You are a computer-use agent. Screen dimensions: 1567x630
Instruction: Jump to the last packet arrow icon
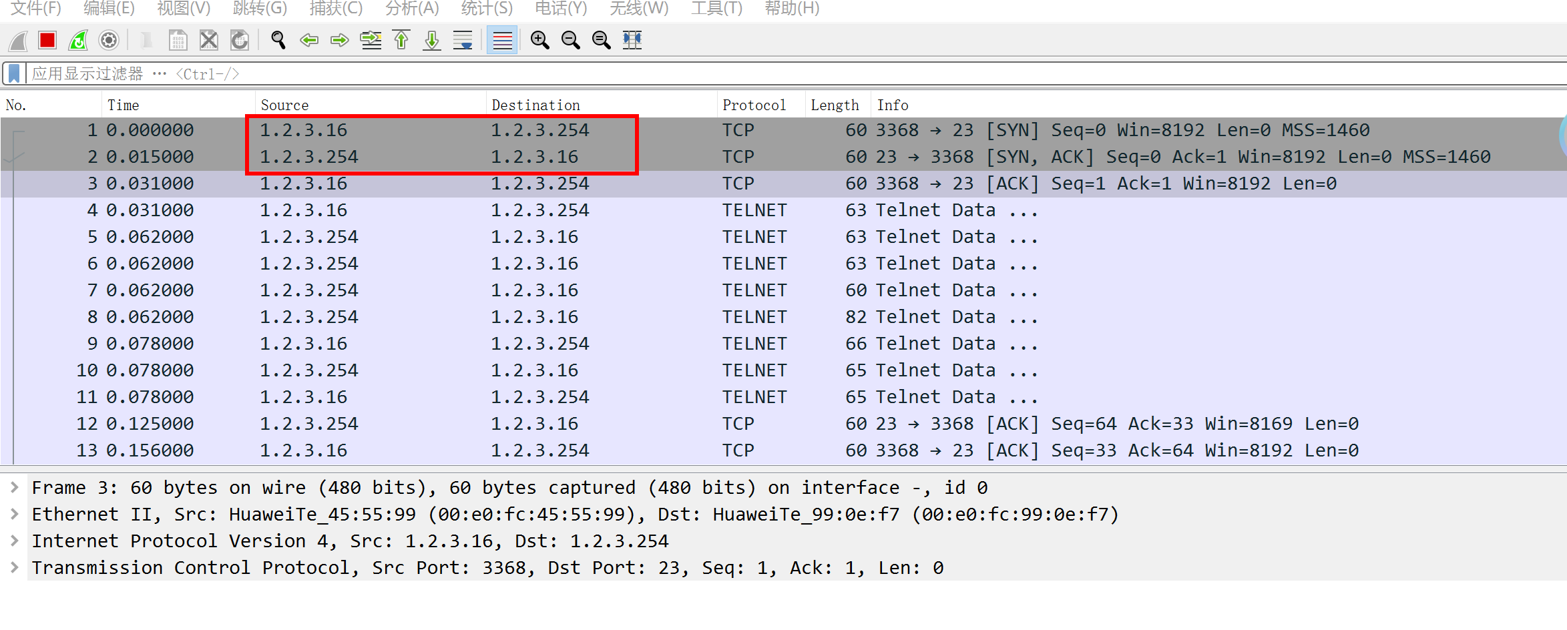coord(432,41)
